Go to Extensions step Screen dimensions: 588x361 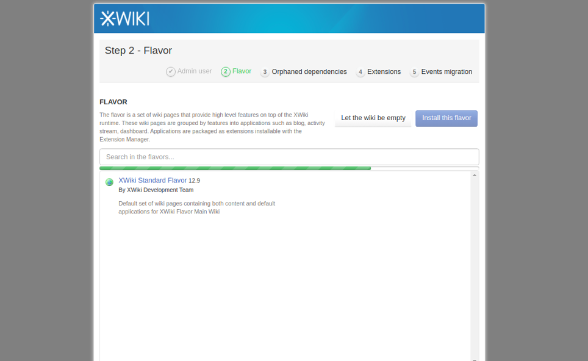click(384, 71)
